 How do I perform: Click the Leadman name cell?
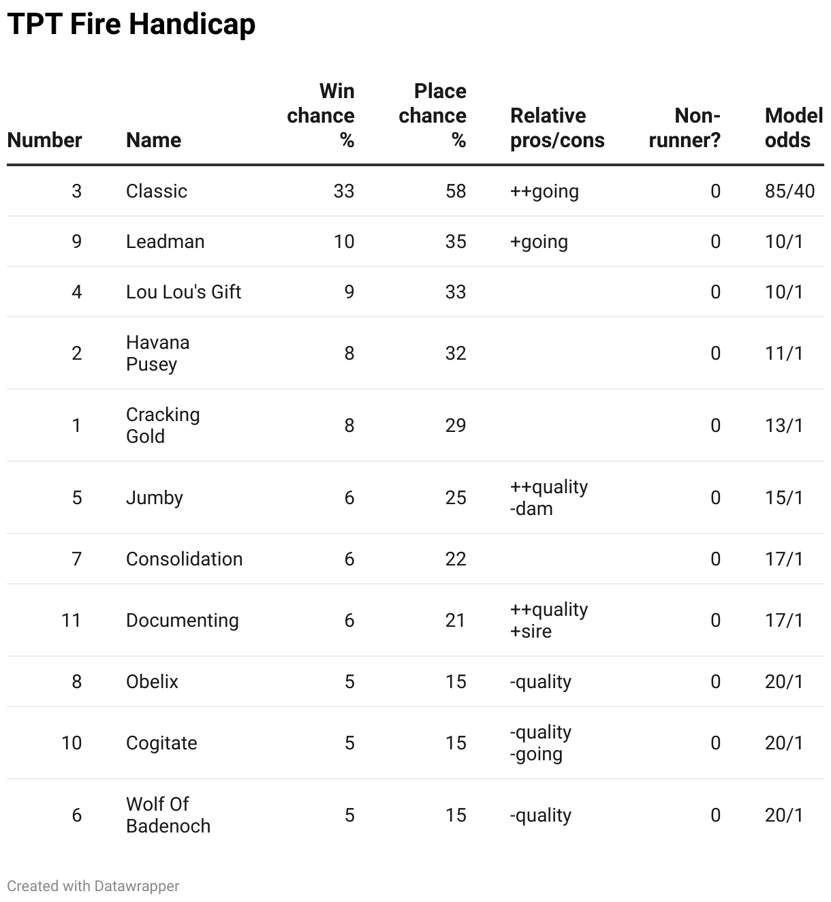[165, 241]
